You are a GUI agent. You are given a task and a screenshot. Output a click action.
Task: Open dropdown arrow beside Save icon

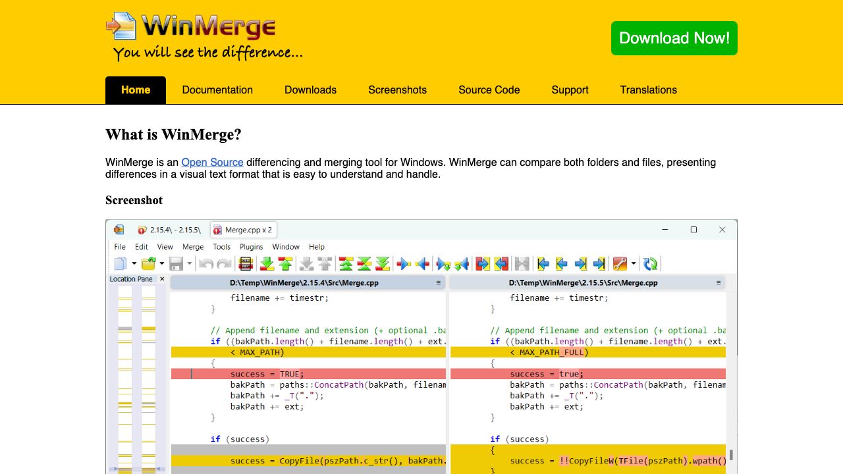(x=189, y=264)
